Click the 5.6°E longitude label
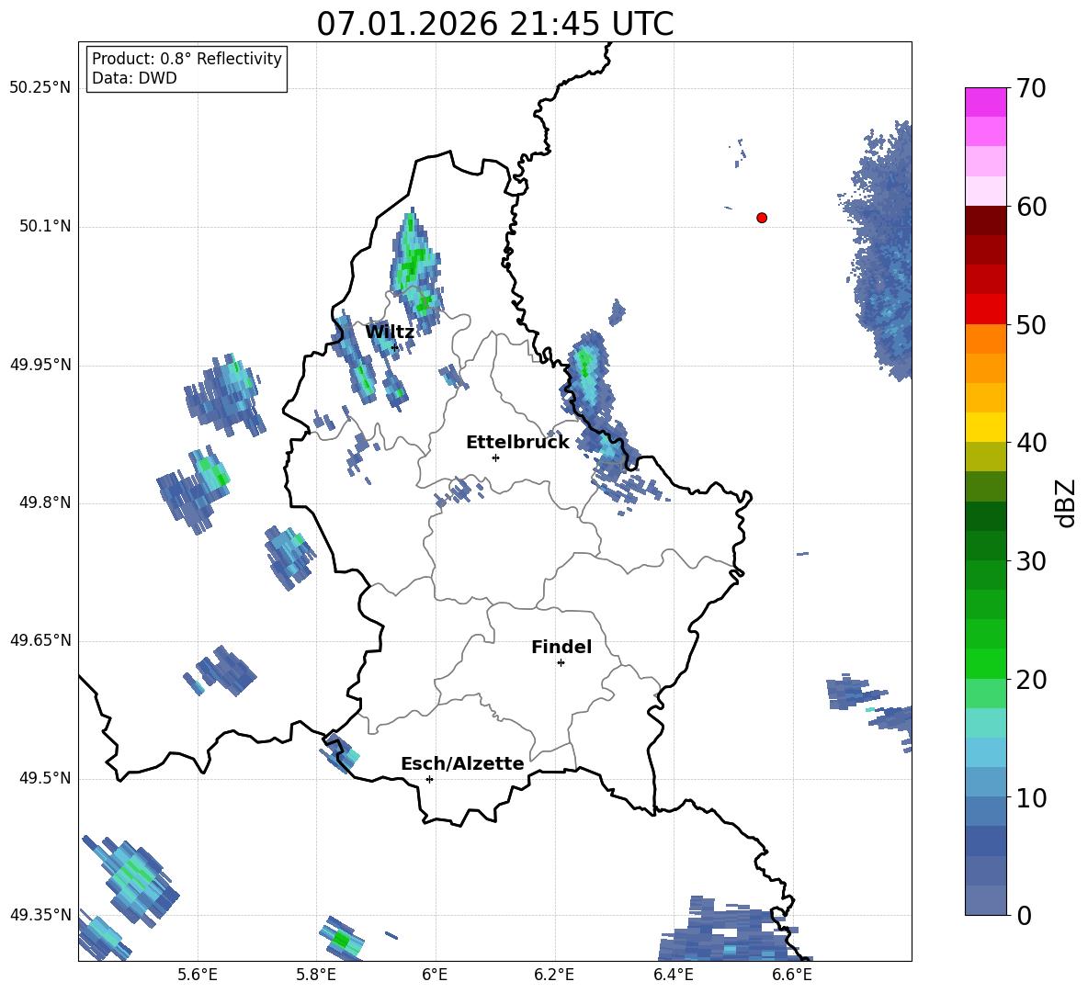 [198, 975]
